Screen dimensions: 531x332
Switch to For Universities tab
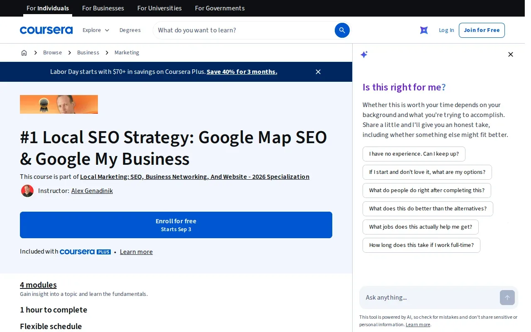(159, 8)
